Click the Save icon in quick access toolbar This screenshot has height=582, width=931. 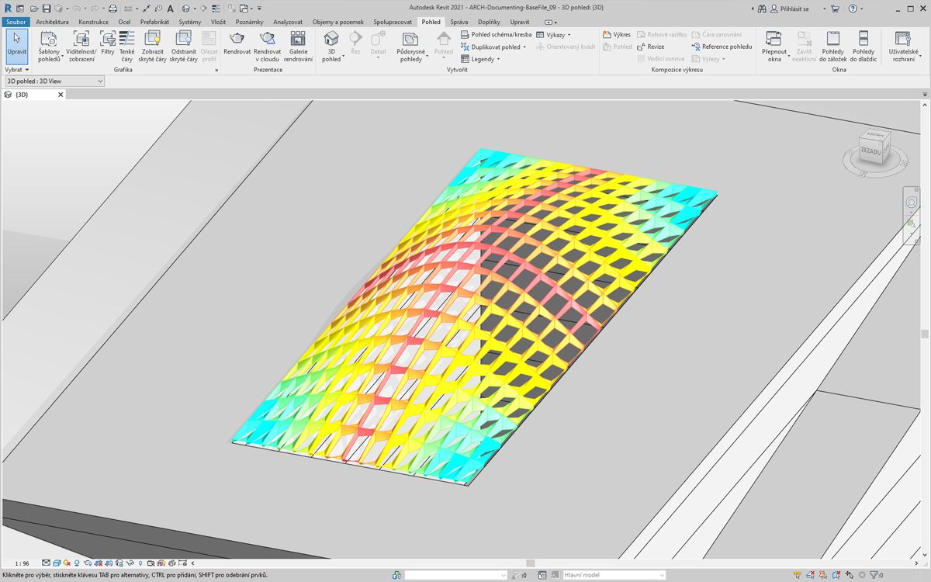[x=47, y=8]
